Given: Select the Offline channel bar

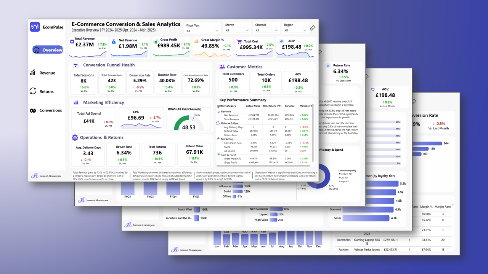Looking at the screenshot, I should click(234, 196).
